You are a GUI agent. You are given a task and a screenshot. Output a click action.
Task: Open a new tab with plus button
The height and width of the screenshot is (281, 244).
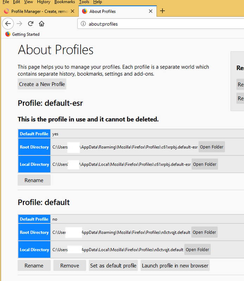pos(162,11)
